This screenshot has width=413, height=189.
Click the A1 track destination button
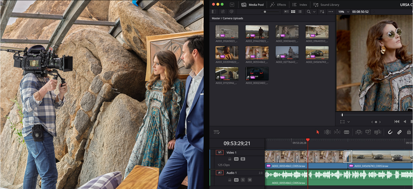220,173
